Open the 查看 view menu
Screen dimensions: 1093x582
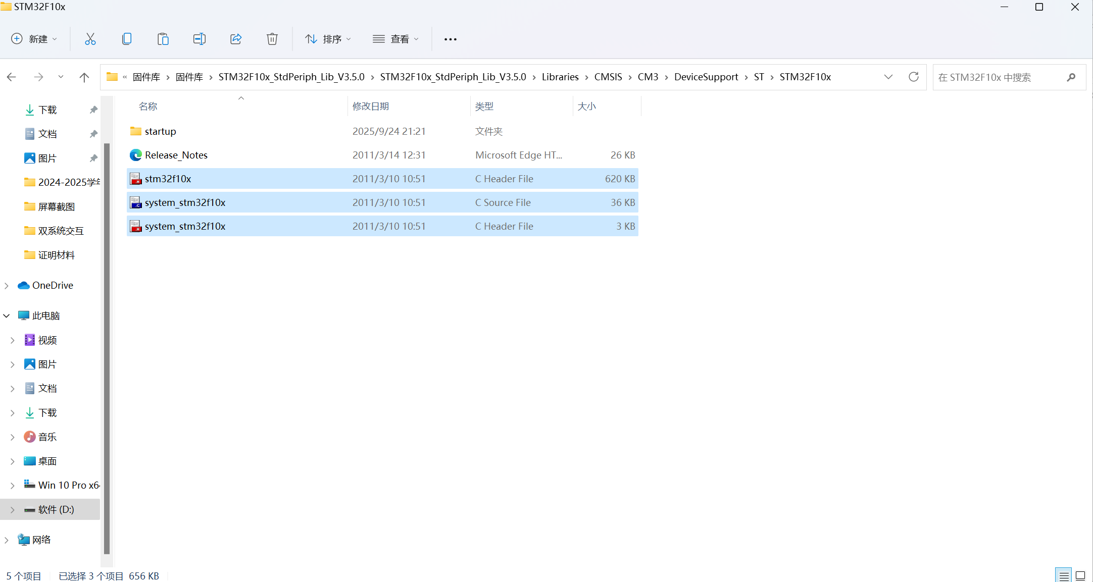(396, 39)
